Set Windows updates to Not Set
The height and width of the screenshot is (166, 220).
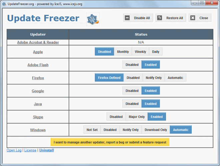point(92,130)
